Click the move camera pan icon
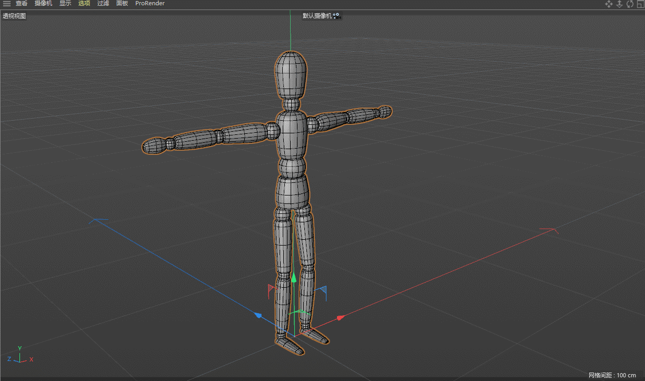Screen dimensions: 645x381 (609, 4)
